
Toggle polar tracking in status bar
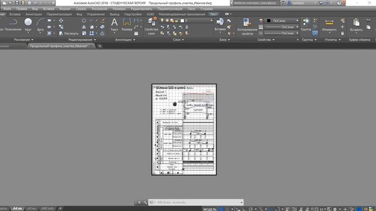(x=250, y=209)
